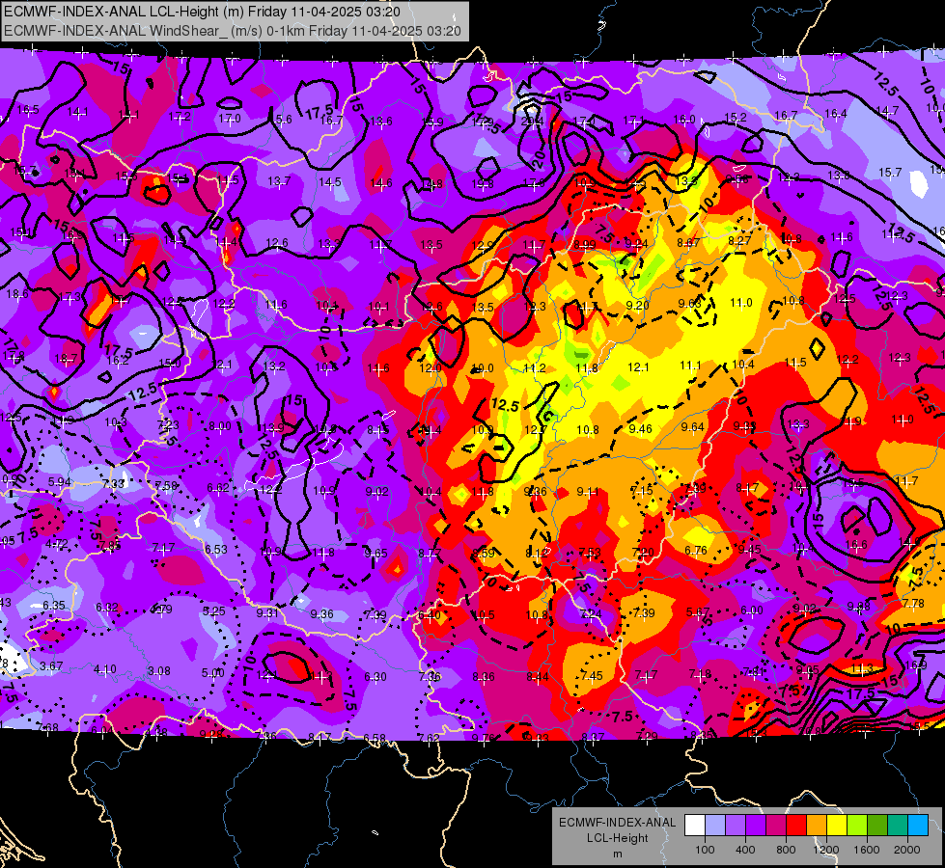Click the 7.58 grid point value

(x=166, y=485)
